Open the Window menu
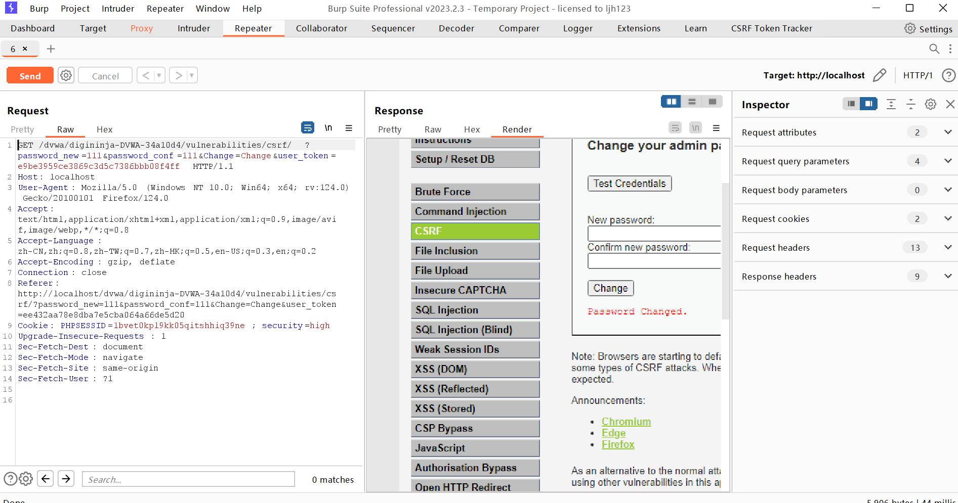958x503 pixels. tap(213, 9)
